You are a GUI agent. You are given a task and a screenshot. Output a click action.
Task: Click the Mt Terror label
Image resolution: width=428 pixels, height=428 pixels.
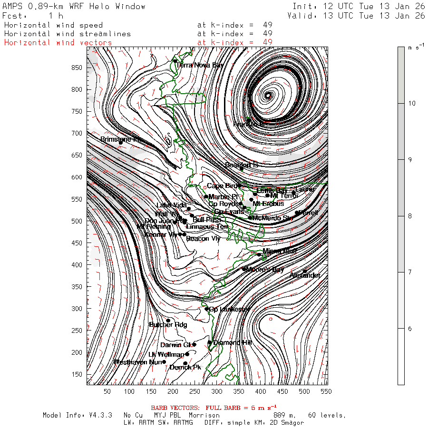(x=284, y=196)
